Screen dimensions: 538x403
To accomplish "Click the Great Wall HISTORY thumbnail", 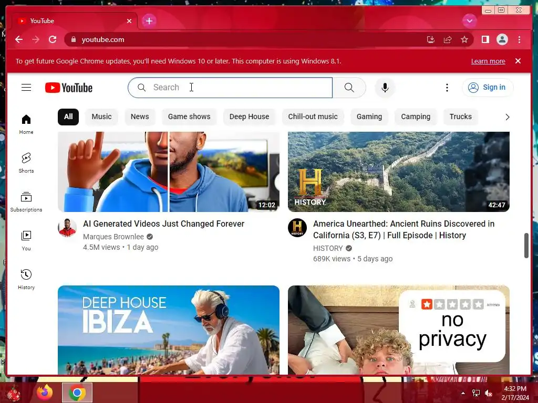I will 399,172.
